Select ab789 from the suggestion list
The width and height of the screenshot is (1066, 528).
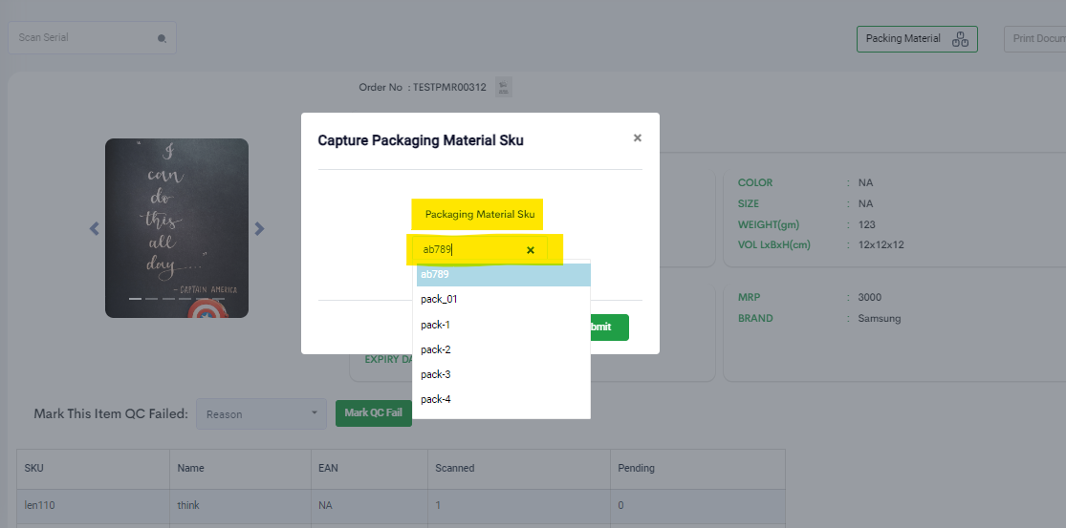[503, 275]
